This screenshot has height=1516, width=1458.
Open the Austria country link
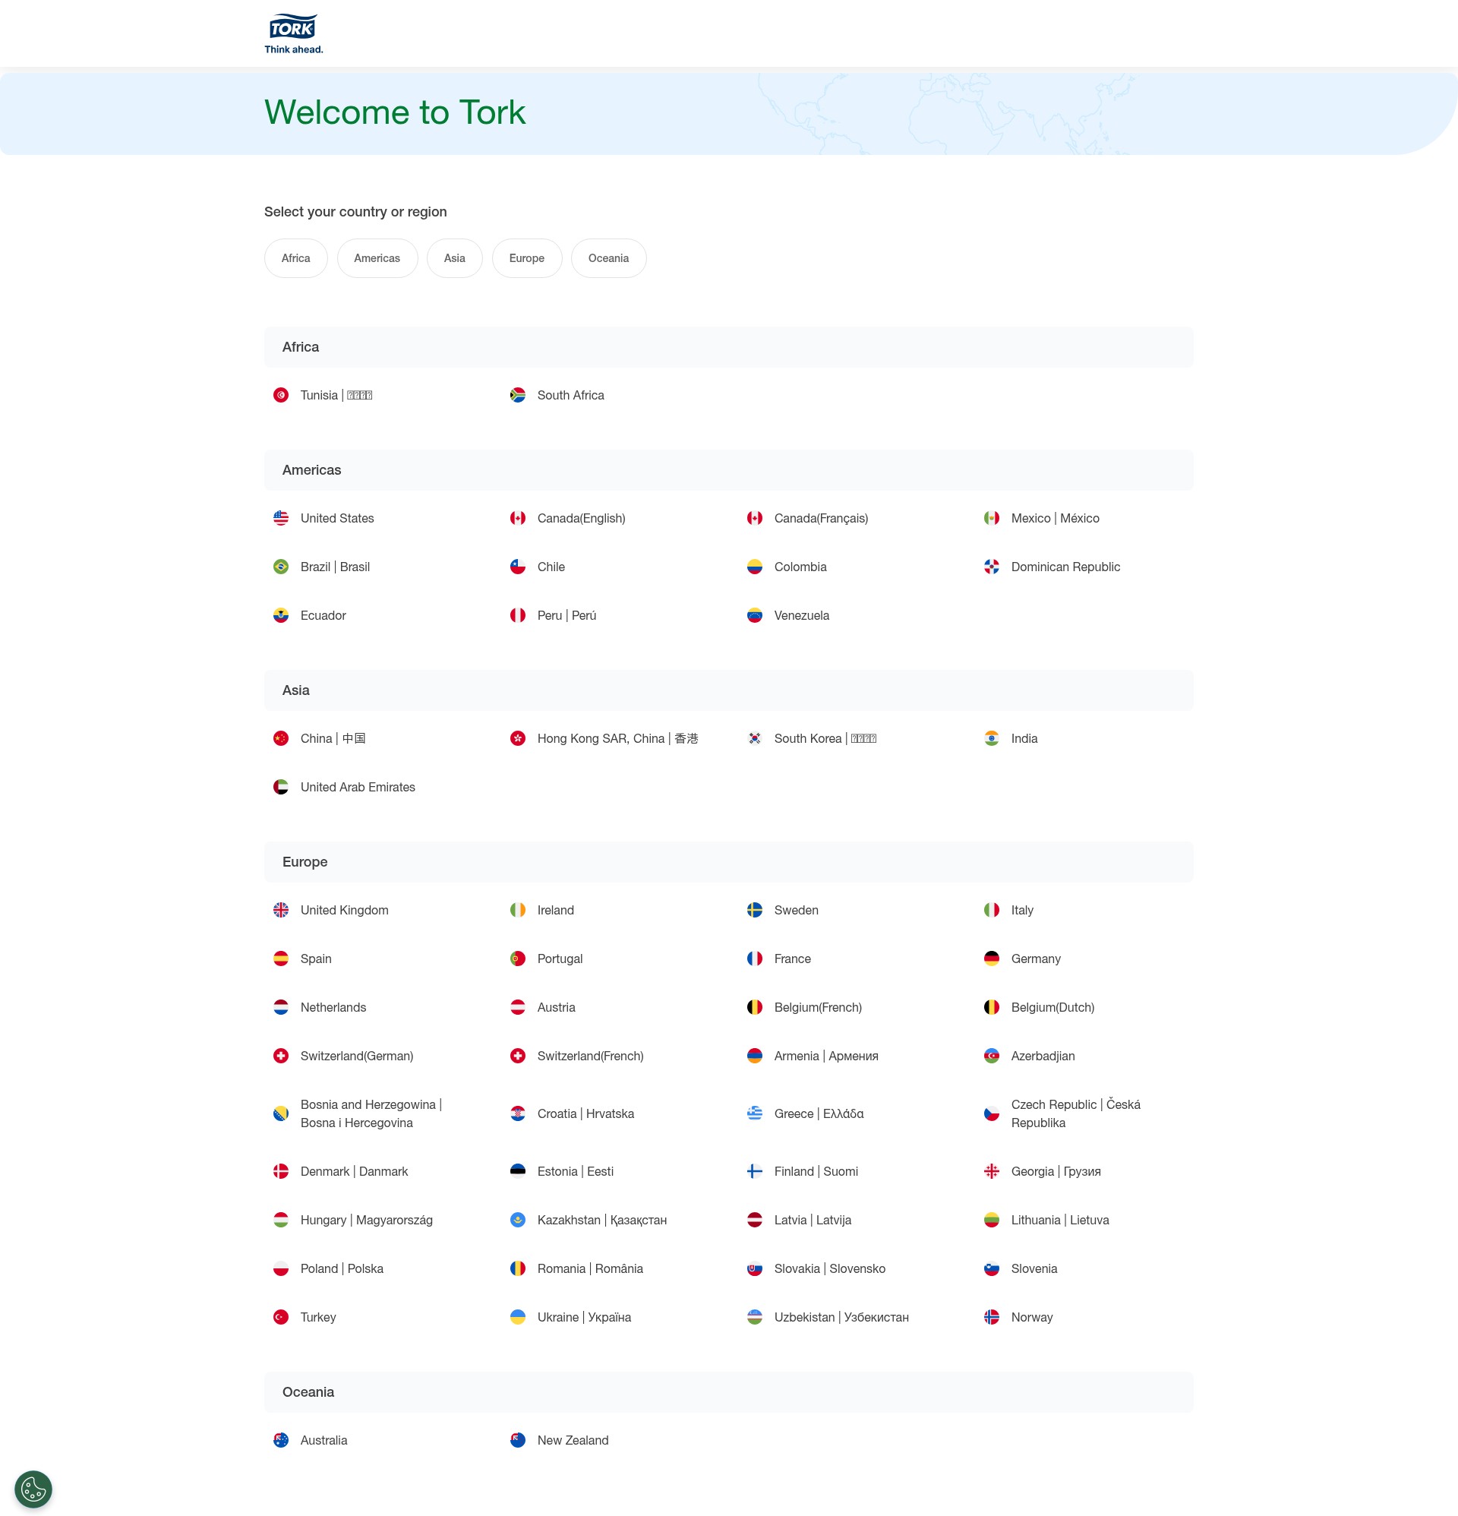(556, 1008)
